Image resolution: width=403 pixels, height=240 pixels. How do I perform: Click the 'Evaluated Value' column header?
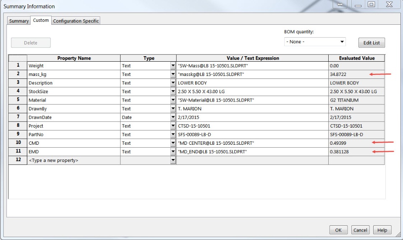[x=356, y=58]
